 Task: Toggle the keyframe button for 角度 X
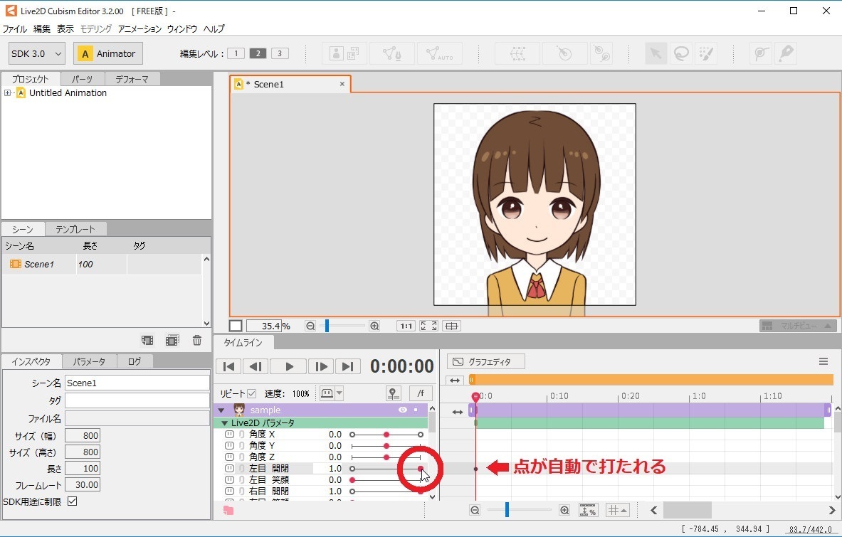point(229,434)
